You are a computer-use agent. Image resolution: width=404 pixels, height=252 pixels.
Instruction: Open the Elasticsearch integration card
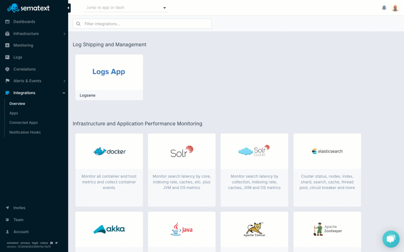click(x=327, y=170)
